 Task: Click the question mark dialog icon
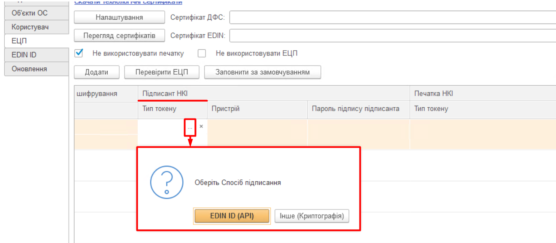pos(167,182)
